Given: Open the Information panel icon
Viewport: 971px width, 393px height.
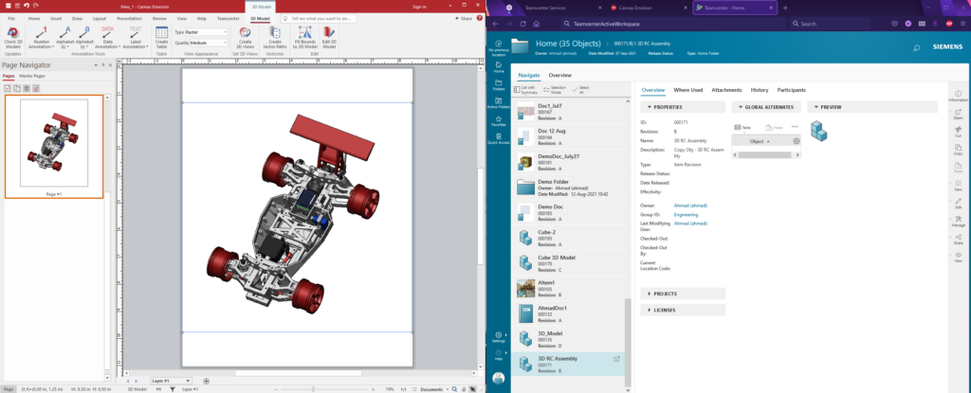Looking at the screenshot, I should tap(959, 94).
